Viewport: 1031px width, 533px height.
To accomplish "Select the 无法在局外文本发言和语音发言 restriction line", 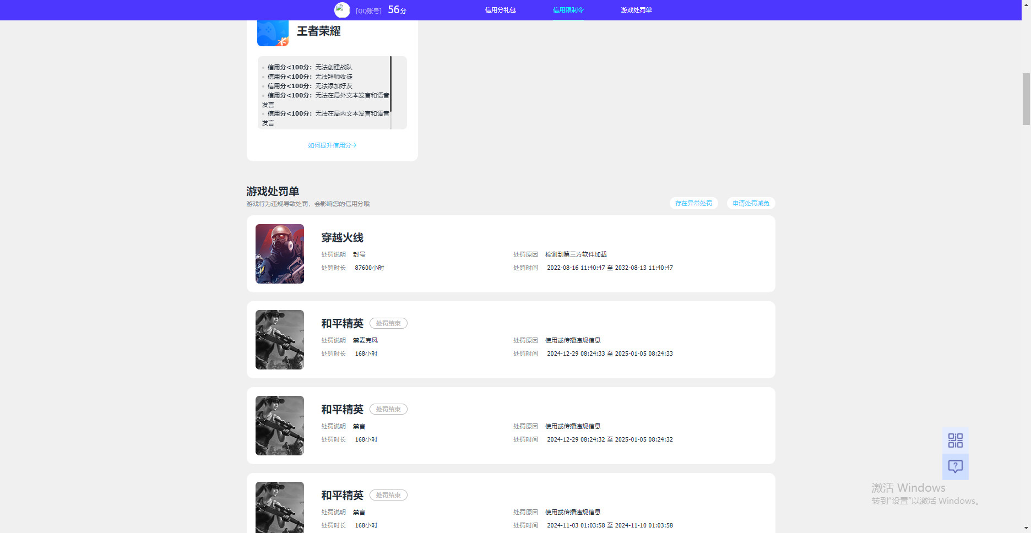I will point(325,100).
